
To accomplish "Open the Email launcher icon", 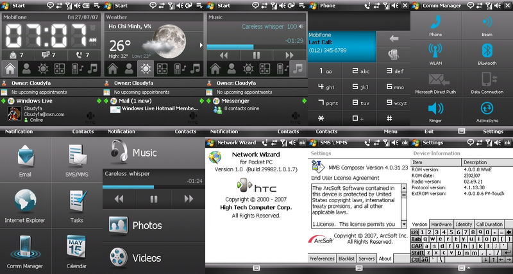I will (x=25, y=160).
